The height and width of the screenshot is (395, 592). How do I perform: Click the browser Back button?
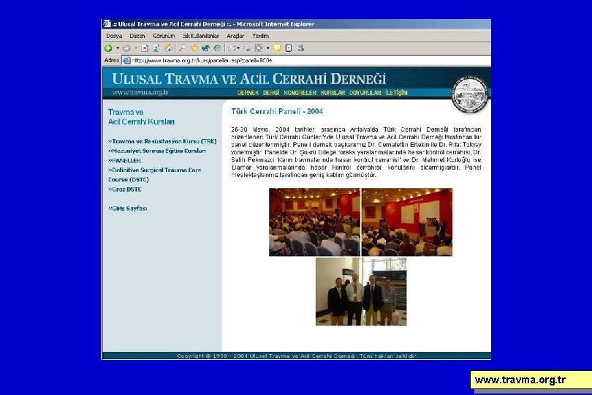pyautogui.click(x=108, y=48)
